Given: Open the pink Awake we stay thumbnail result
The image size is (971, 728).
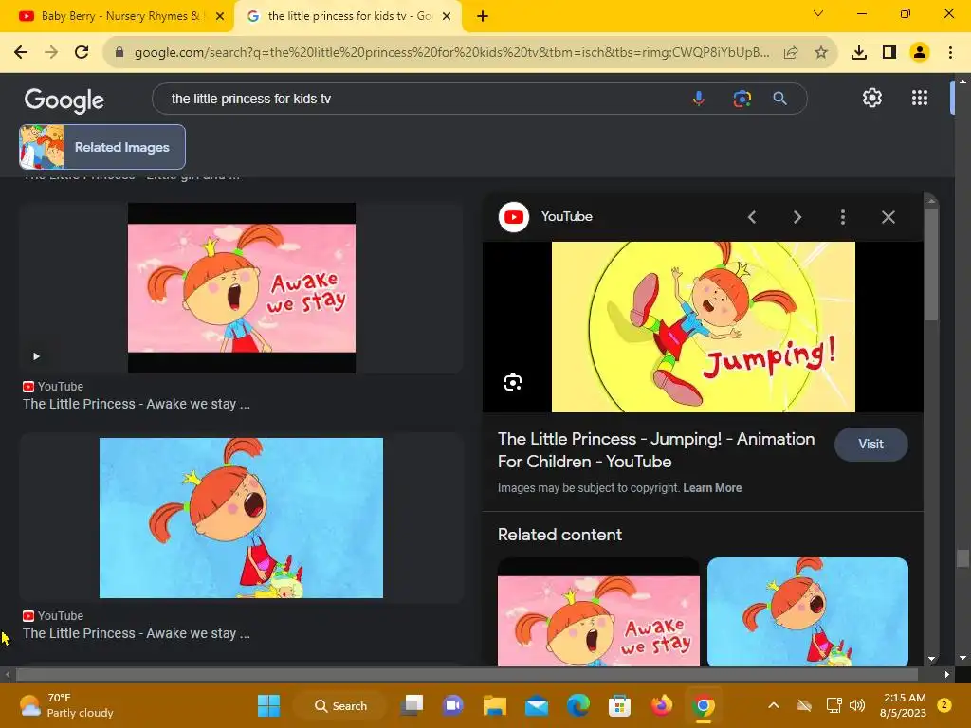Looking at the screenshot, I should [242, 288].
